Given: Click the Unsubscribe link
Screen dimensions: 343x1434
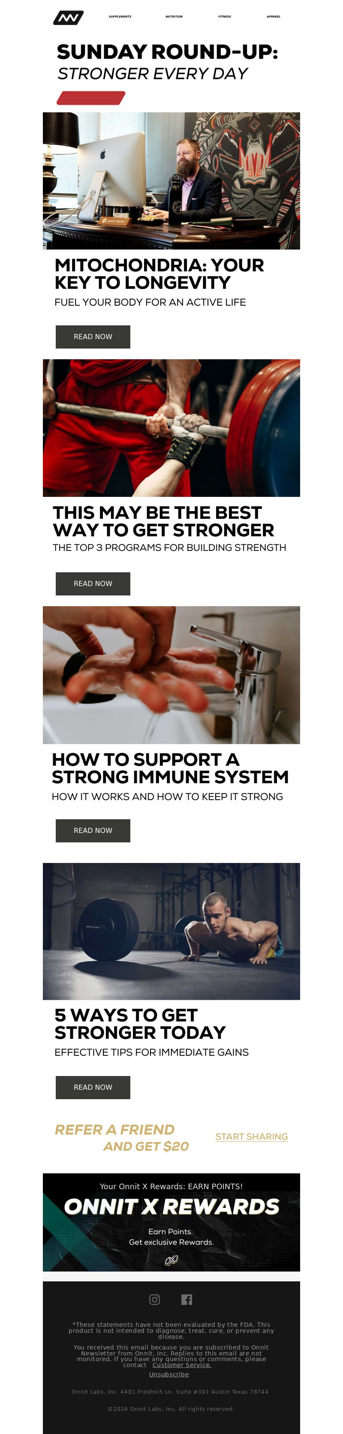Looking at the screenshot, I should 169,1374.
